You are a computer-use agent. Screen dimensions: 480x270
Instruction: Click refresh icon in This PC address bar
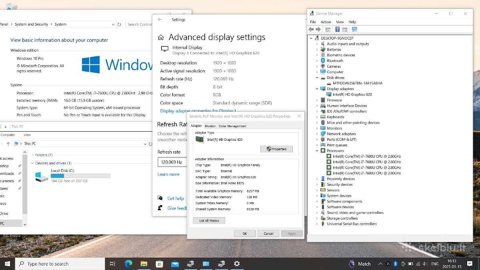pyautogui.click(x=150, y=144)
